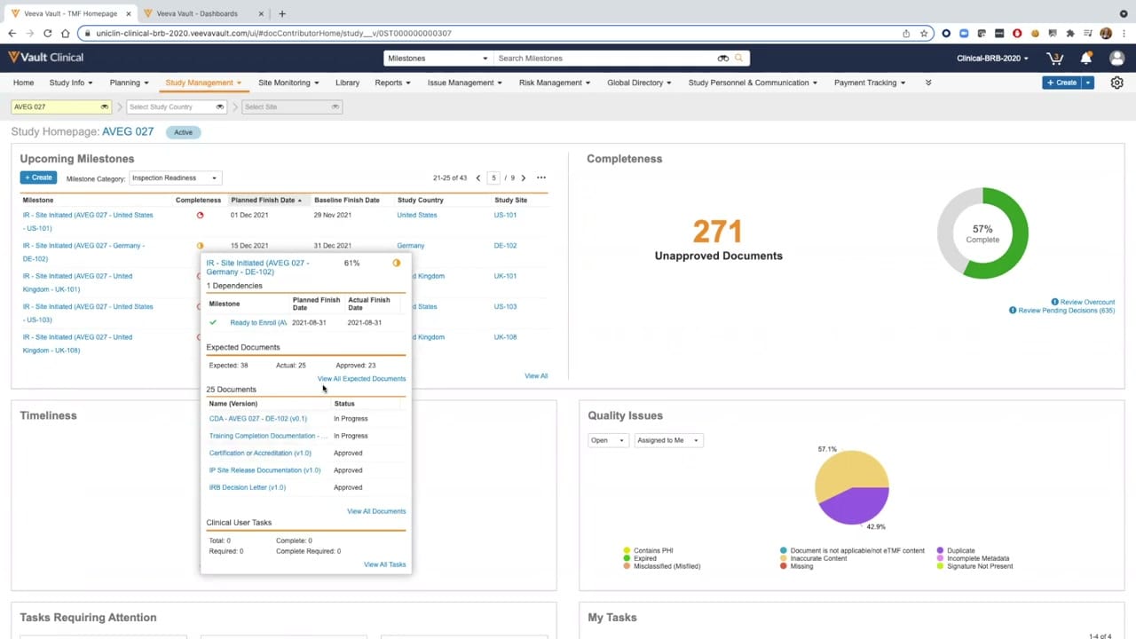Go to the Home tab
This screenshot has height=639, width=1136.
coord(23,83)
